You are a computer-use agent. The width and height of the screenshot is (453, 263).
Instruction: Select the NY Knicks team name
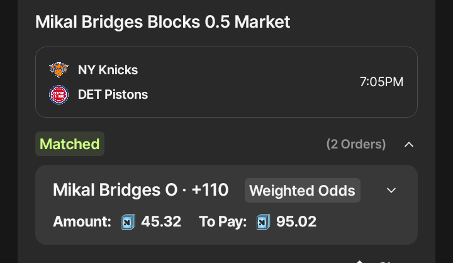tap(108, 70)
